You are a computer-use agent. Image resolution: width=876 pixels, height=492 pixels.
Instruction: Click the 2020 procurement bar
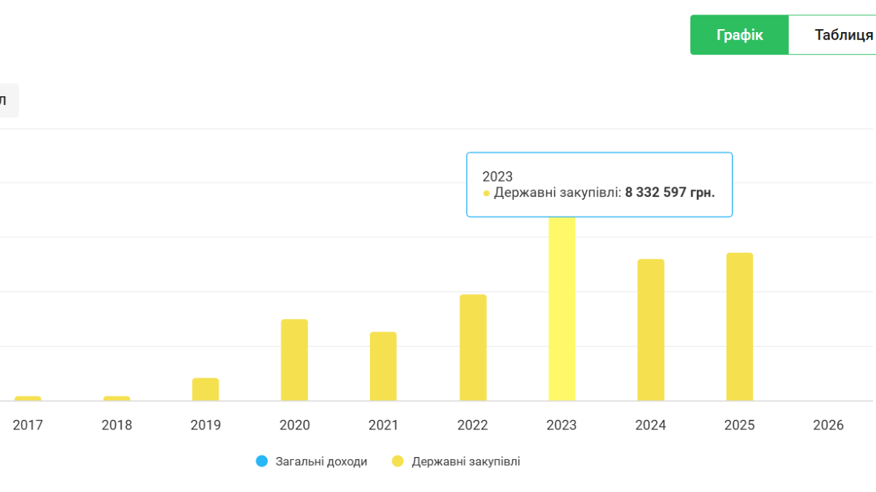click(x=294, y=360)
